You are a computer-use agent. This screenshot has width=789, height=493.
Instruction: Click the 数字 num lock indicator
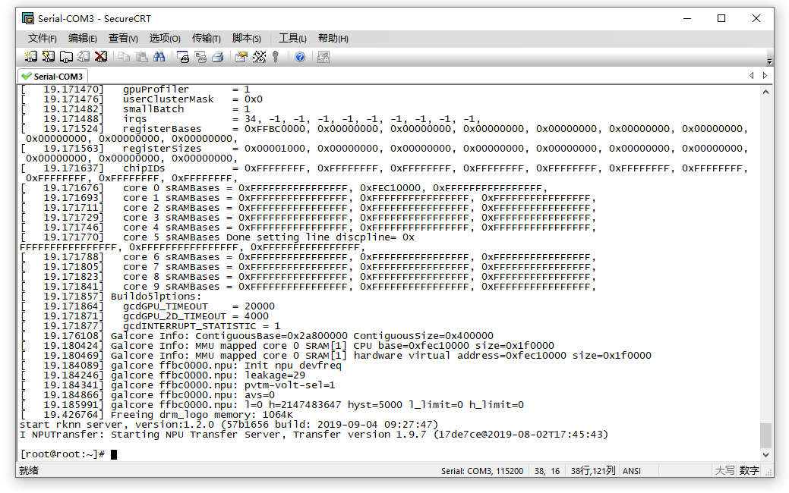tap(750, 471)
